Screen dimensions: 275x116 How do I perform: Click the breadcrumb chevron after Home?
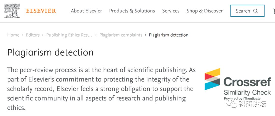(22, 35)
